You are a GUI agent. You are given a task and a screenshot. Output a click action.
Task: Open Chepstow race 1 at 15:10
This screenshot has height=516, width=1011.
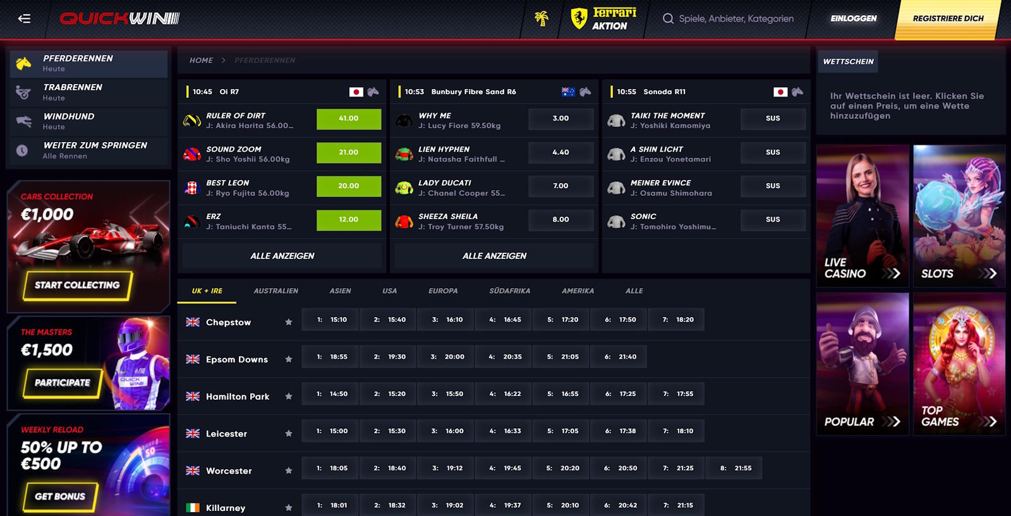[330, 320]
